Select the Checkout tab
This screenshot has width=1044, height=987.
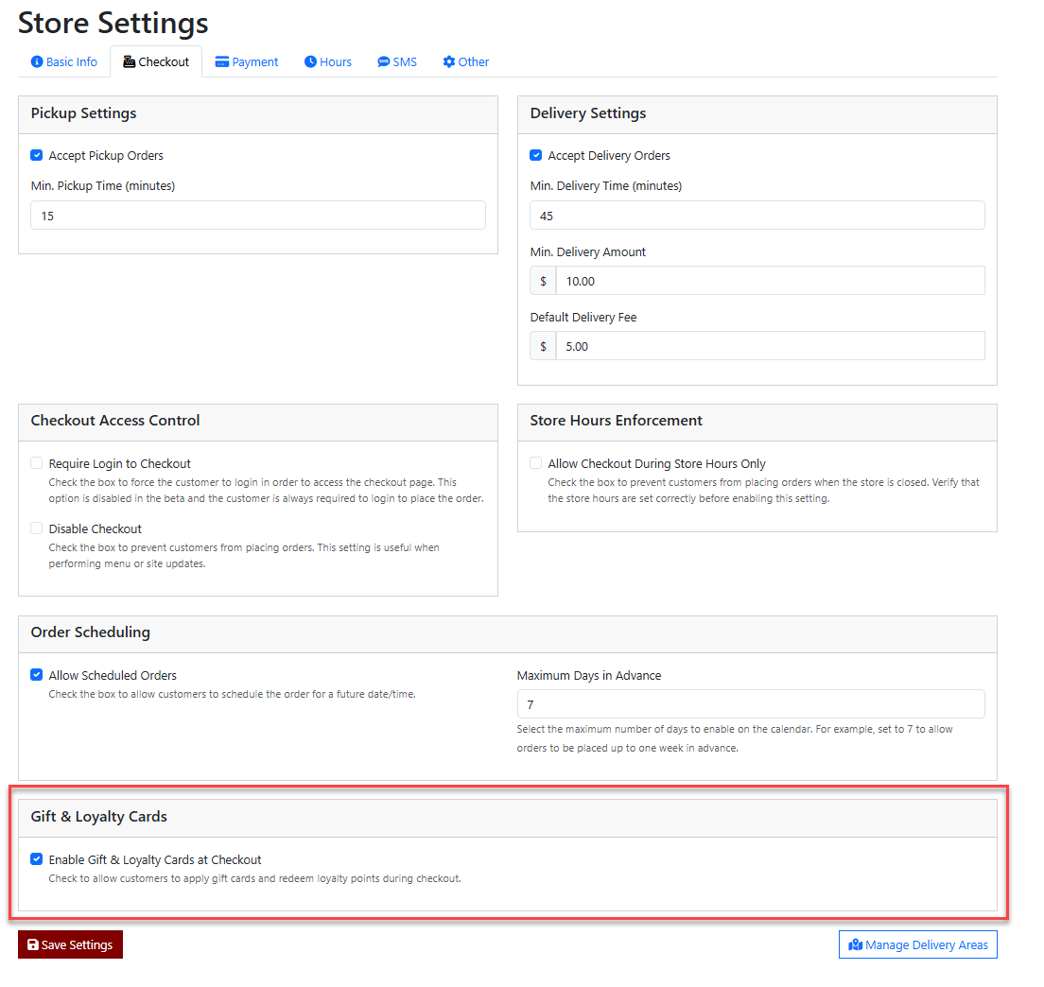click(x=156, y=62)
